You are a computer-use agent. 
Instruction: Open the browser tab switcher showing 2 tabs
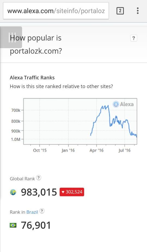(120, 11)
